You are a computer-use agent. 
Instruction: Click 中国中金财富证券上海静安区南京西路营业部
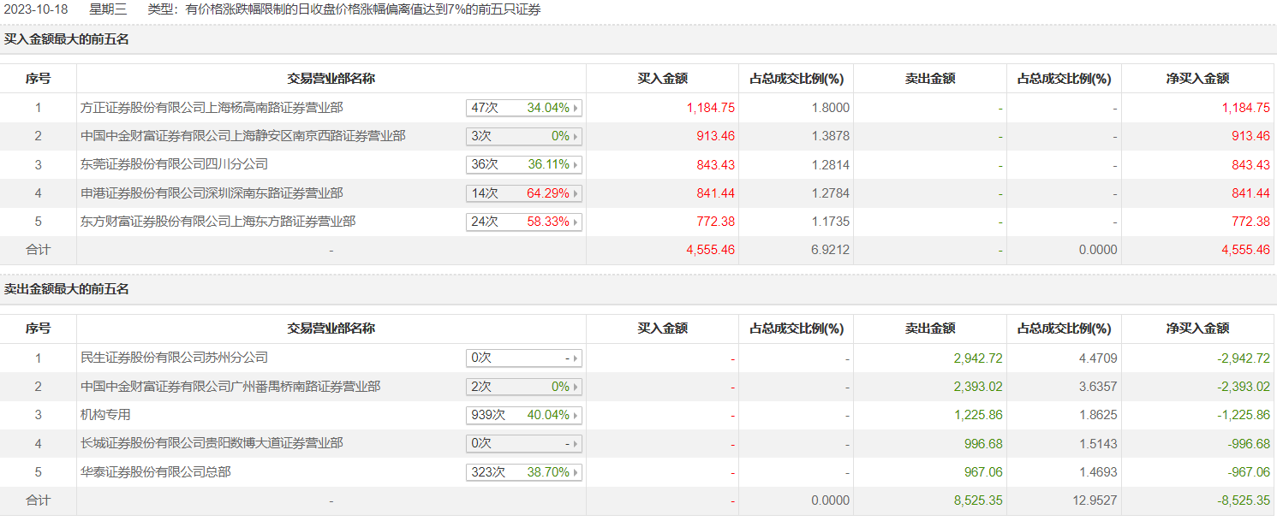coord(242,136)
